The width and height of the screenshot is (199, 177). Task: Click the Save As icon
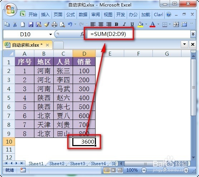[x=39, y=24]
